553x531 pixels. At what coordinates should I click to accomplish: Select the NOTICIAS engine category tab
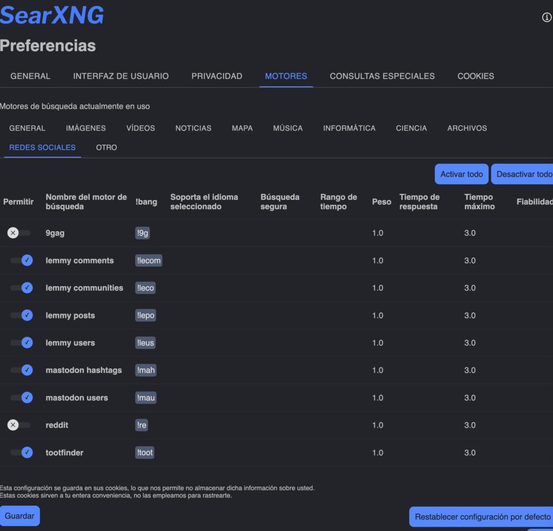click(x=193, y=128)
